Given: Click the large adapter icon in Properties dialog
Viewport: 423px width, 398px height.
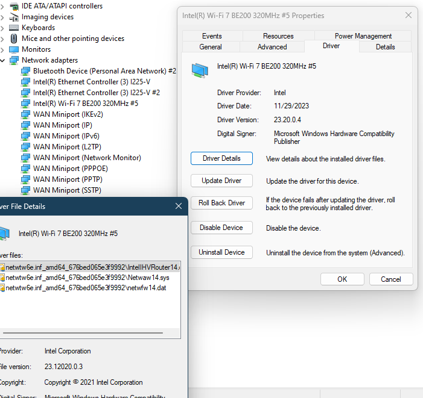Looking at the screenshot, I should 200,70.
